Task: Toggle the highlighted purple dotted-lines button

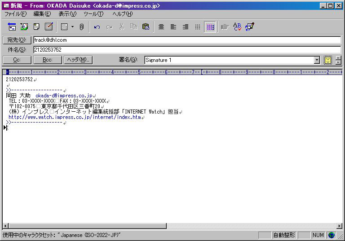Action: point(210,27)
